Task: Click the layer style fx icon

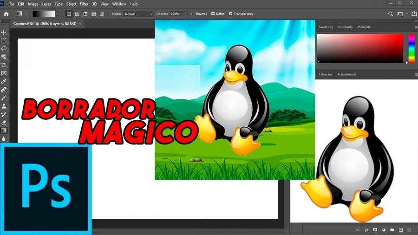Action: pos(366,230)
